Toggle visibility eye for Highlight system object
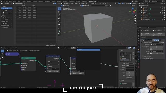Viewport: 166px width, 93px height. 163,19
